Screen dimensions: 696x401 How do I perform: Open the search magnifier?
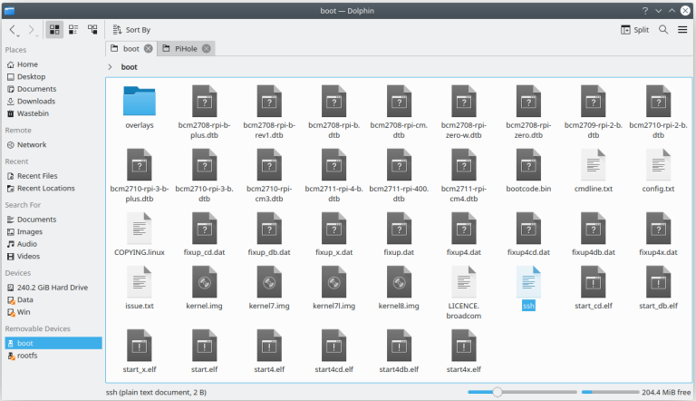[663, 30]
